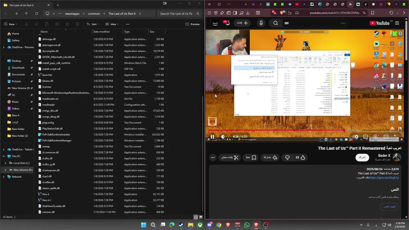
Task: Add new File Explorer tab
Action: [58, 5]
